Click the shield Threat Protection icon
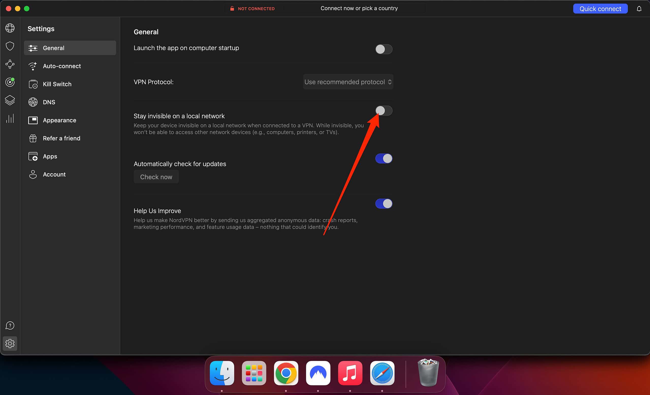The image size is (650, 395). [x=10, y=46]
